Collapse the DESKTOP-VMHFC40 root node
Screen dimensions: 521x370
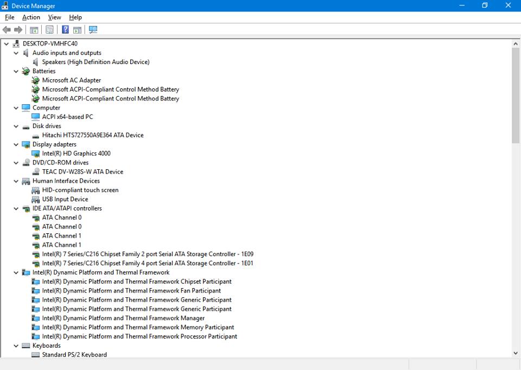pos(7,43)
